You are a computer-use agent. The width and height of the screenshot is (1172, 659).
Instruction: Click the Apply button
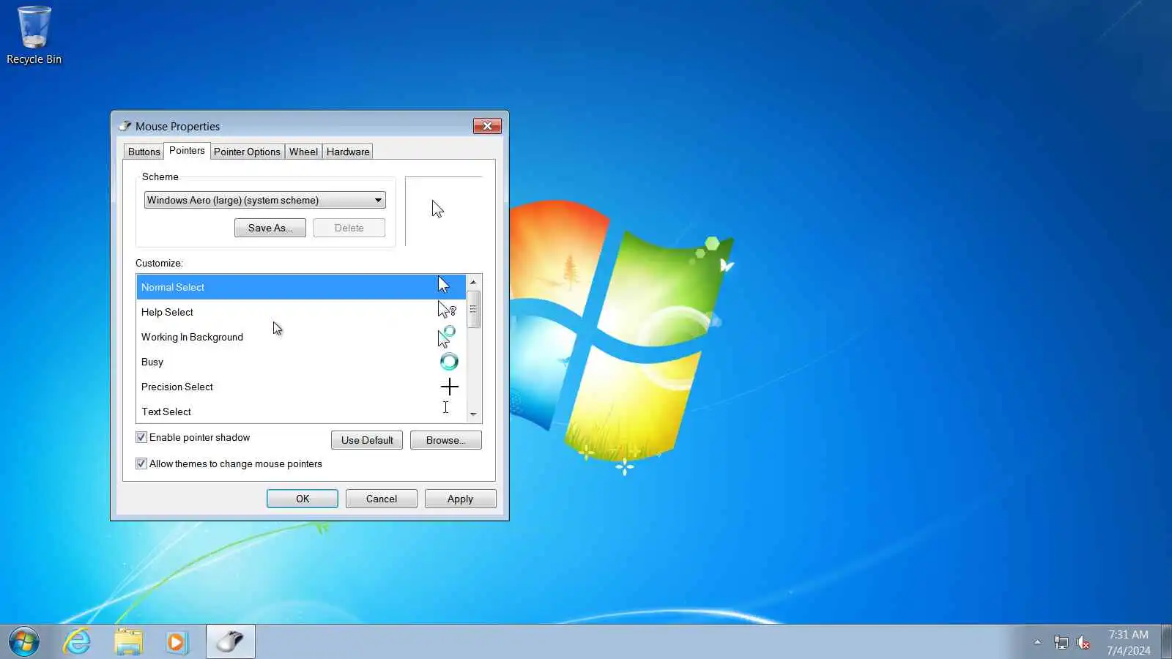point(461,499)
